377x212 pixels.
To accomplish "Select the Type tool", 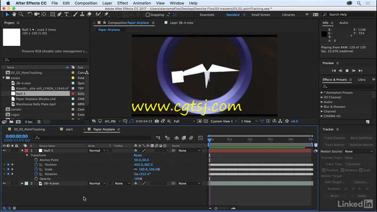I will pos(66,15).
